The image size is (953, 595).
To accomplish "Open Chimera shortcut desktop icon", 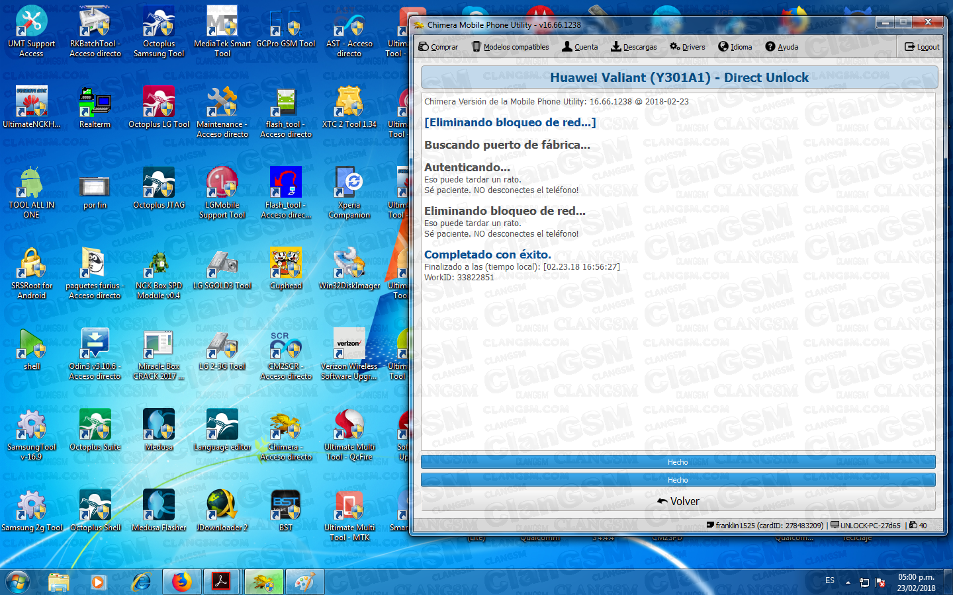I will click(x=286, y=434).
